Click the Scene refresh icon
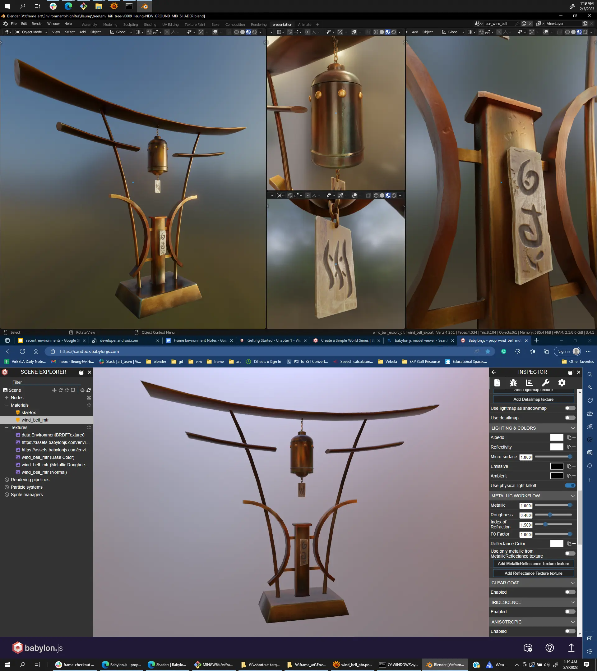This screenshot has width=597, height=671. [x=89, y=390]
